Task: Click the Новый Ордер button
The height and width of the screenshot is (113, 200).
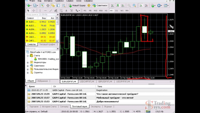Action: point(77,6)
